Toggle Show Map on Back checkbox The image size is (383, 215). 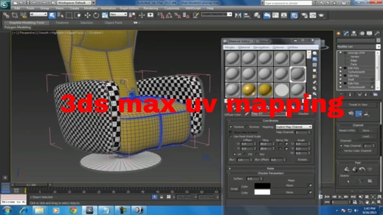tap(231, 132)
